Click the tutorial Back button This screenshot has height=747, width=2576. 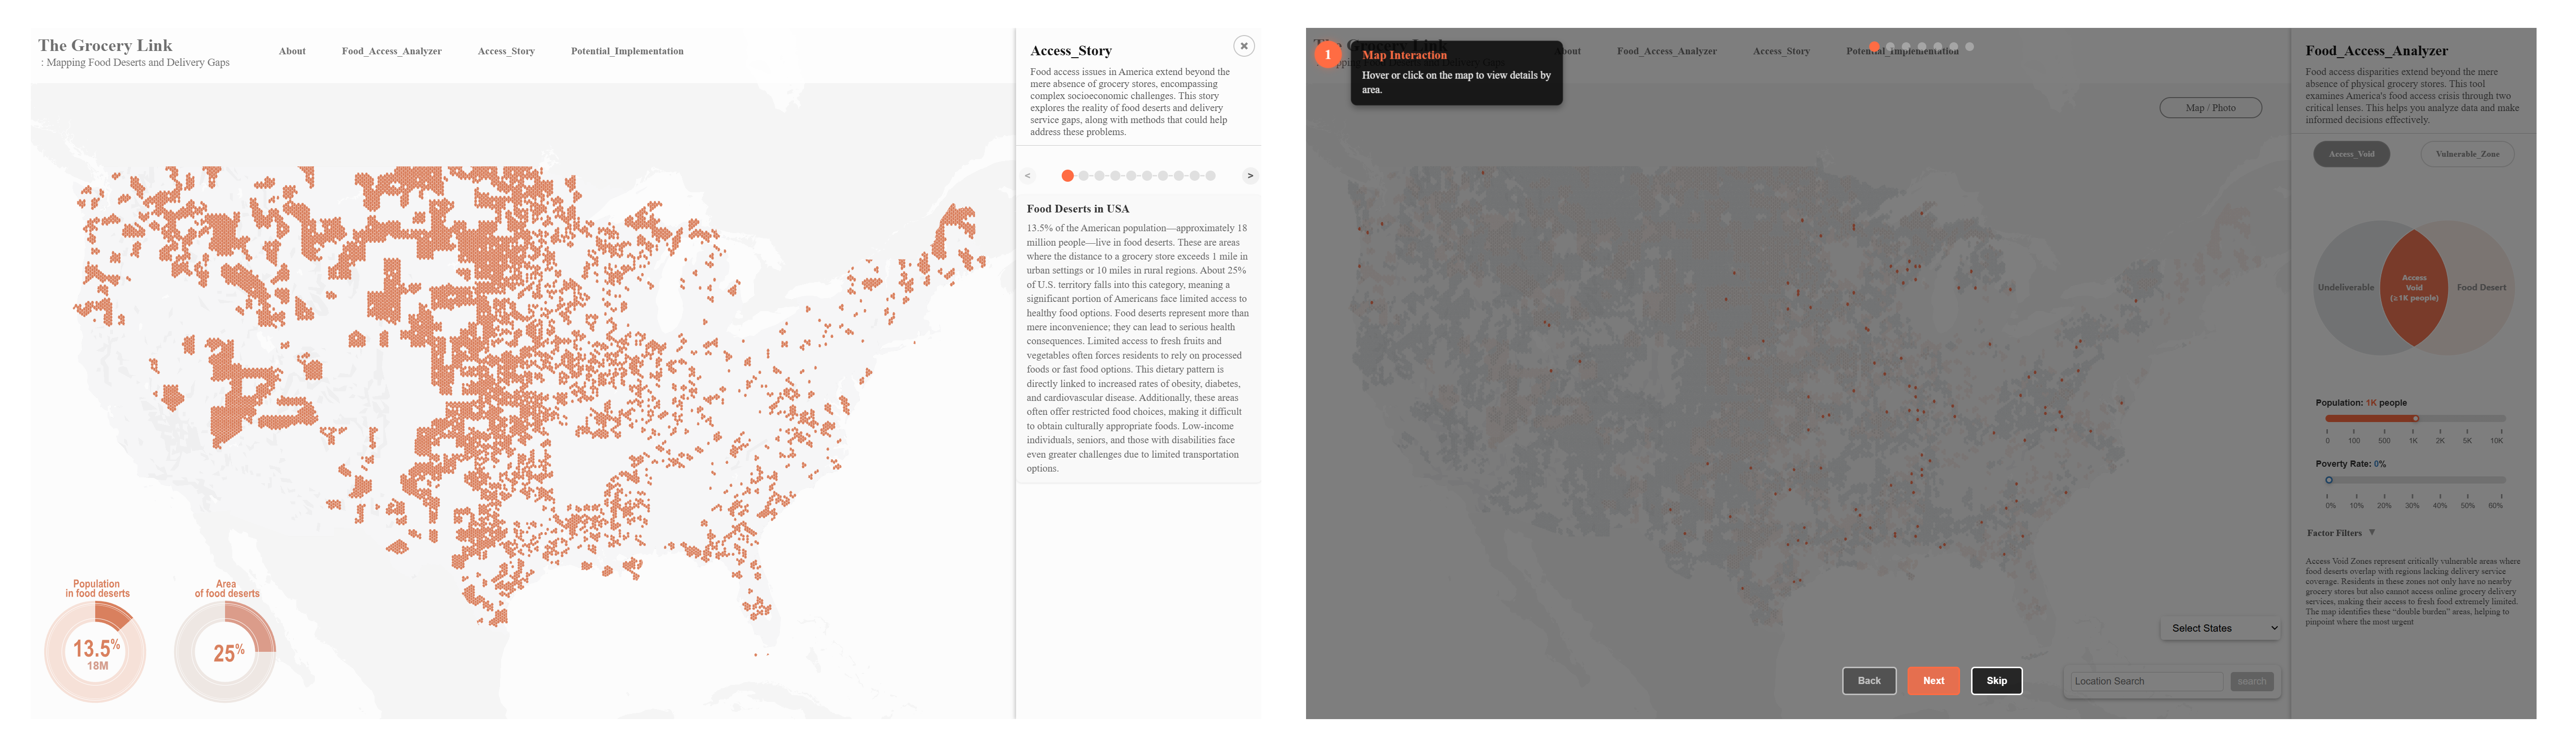click(x=1869, y=681)
